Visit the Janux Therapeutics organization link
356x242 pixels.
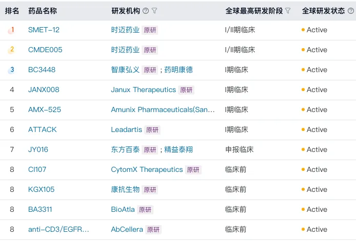(x=143, y=90)
